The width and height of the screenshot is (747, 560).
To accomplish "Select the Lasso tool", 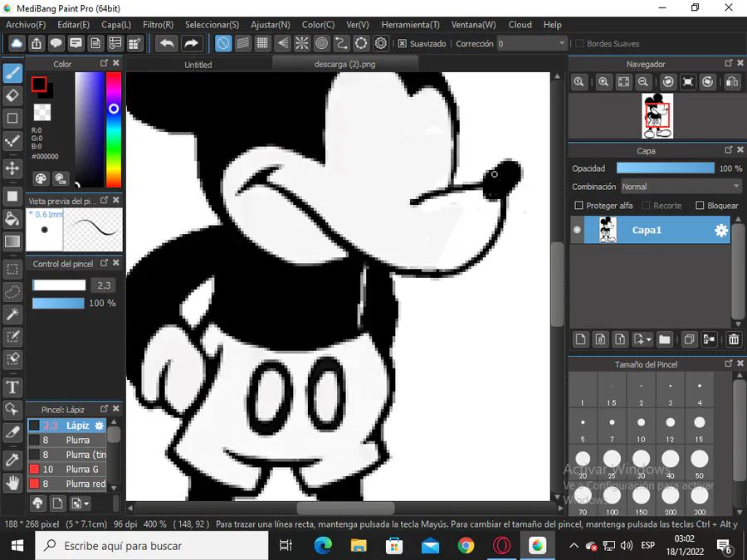I will point(12,292).
